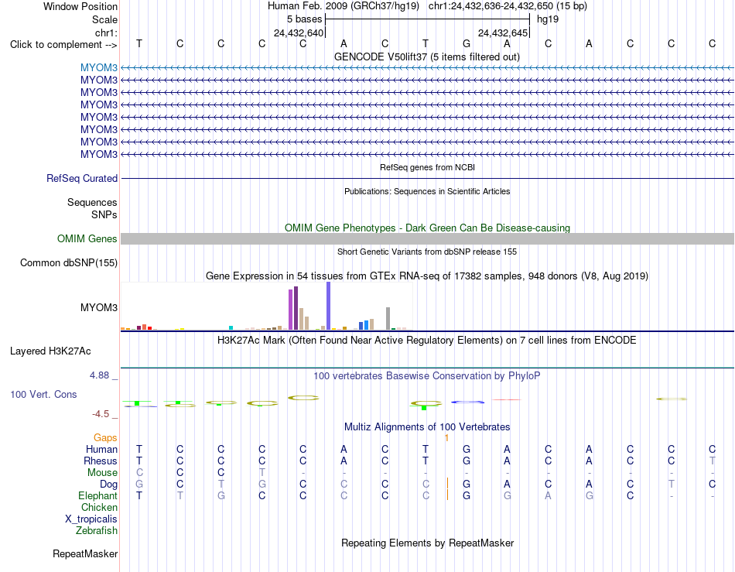Click the 4.88 upper PhyloP scale value
The height and width of the screenshot is (572, 735).
coord(99,375)
